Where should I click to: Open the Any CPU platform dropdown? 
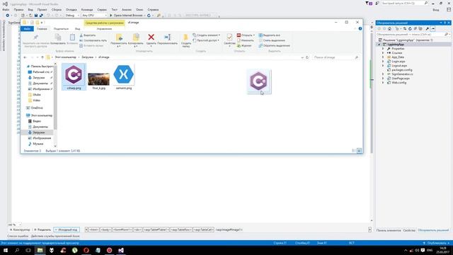(x=94, y=16)
